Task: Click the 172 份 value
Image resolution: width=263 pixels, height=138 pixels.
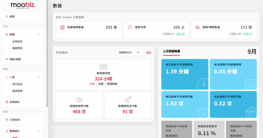Action: pos(246,27)
